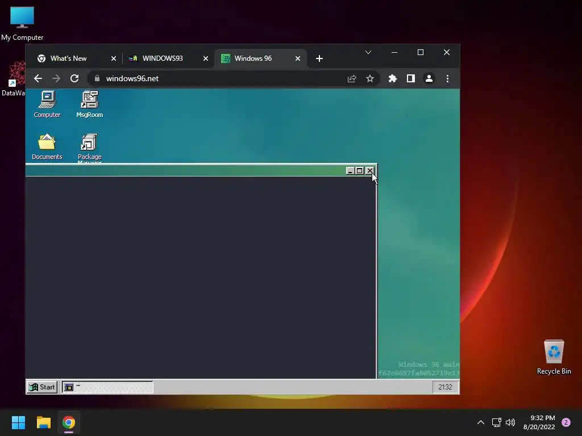
Task: Open My Computer on host desktop
Action: (22, 24)
